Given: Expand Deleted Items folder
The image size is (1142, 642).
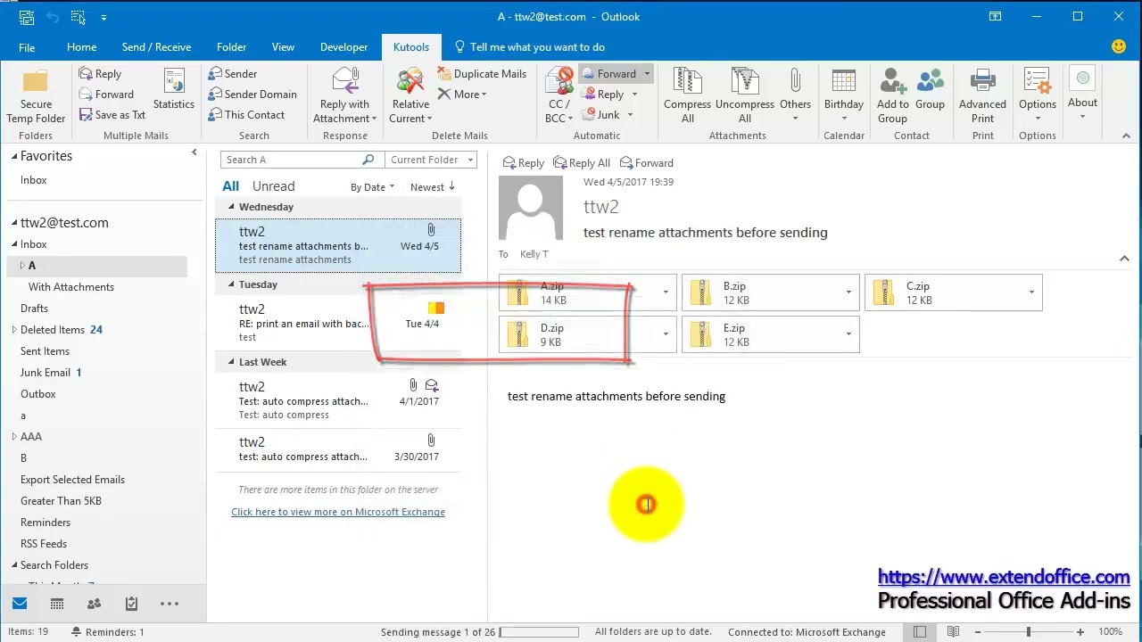Looking at the screenshot, I should (14, 330).
